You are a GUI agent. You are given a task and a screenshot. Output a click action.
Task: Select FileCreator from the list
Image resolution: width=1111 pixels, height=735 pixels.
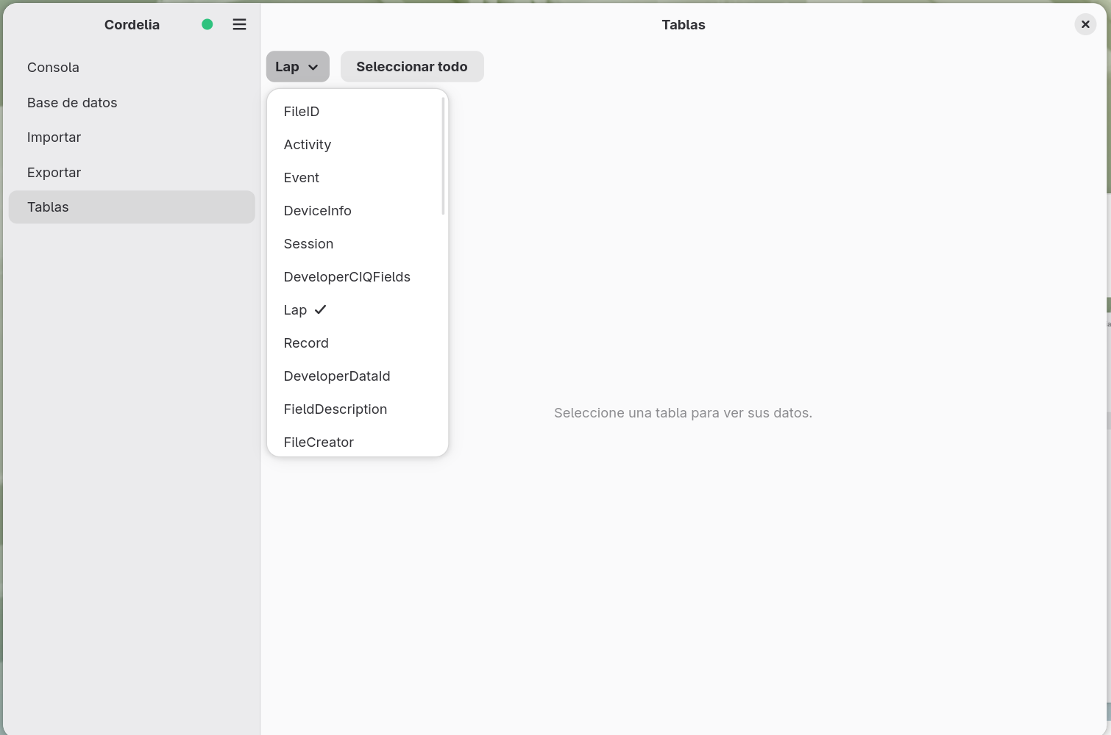(x=358, y=441)
